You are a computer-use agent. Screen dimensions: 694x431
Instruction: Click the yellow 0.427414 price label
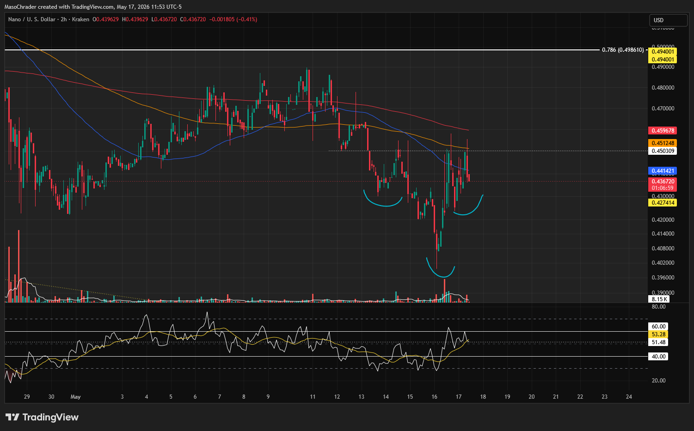663,203
